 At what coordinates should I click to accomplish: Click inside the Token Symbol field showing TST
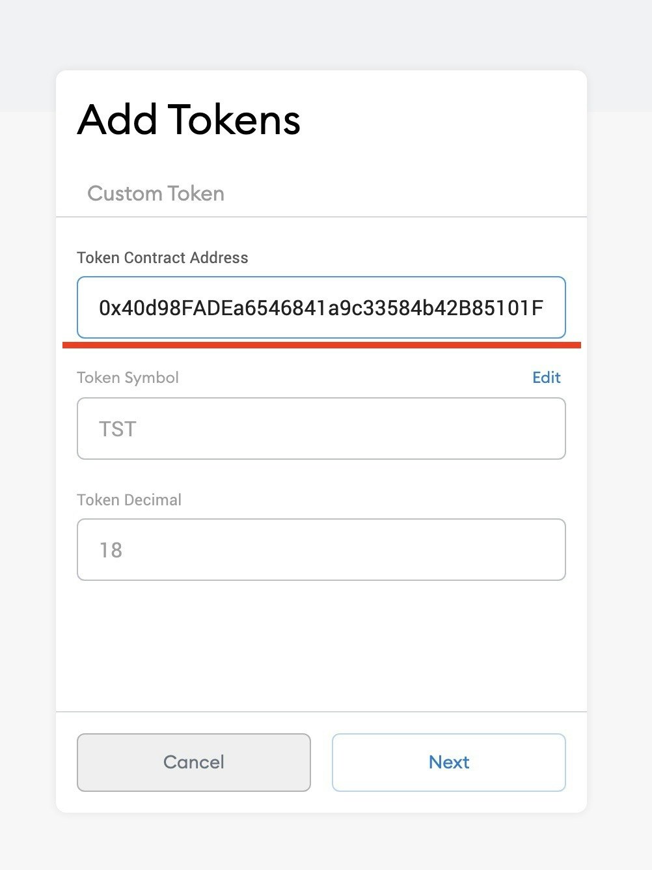[x=321, y=428]
